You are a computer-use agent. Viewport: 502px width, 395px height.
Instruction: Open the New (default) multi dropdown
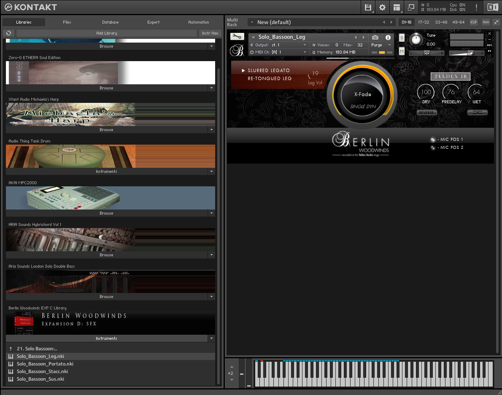252,22
